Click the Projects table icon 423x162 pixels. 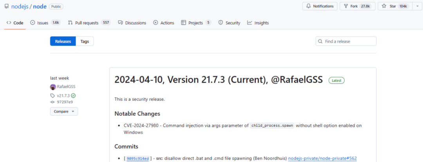tap(183, 23)
